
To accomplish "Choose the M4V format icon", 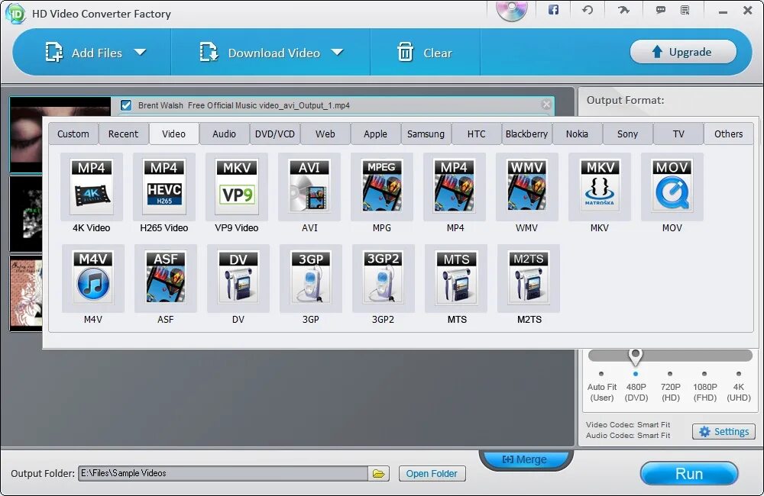I will (x=93, y=279).
